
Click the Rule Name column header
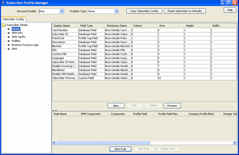pyautogui.click(x=65, y=114)
